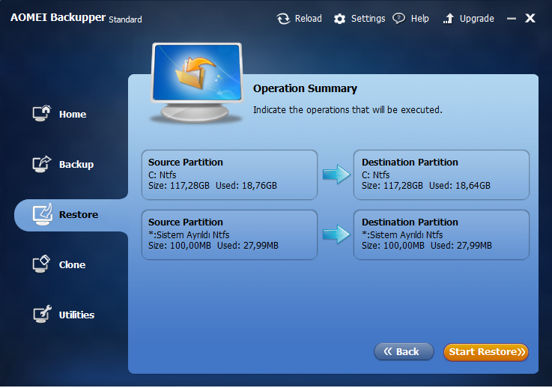Screen dimensions: 552x388
Task: Open the Settings gear icon
Action: click(339, 19)
